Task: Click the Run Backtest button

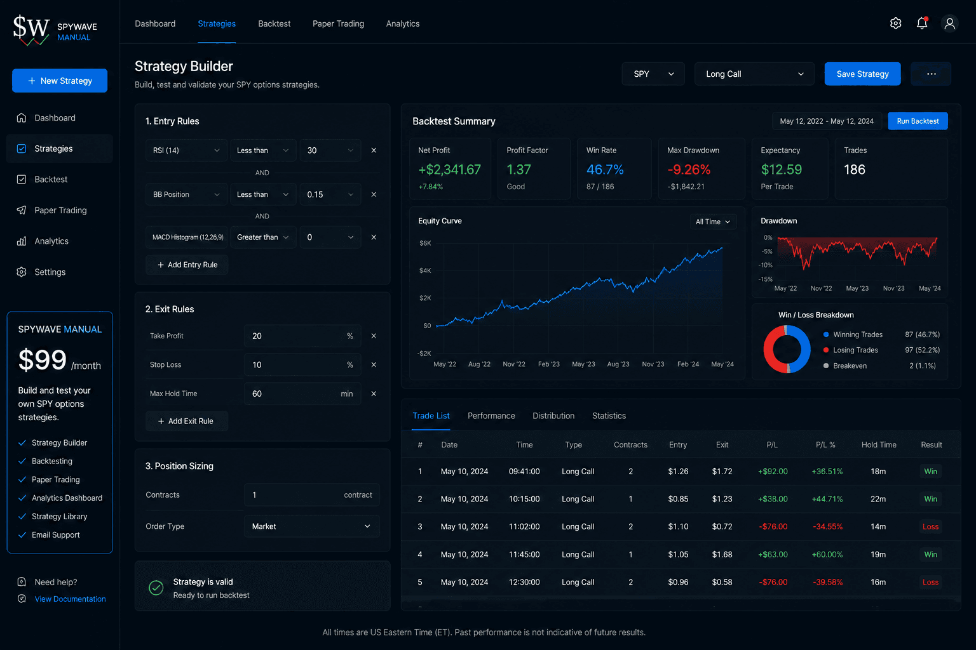Action: 918,121
